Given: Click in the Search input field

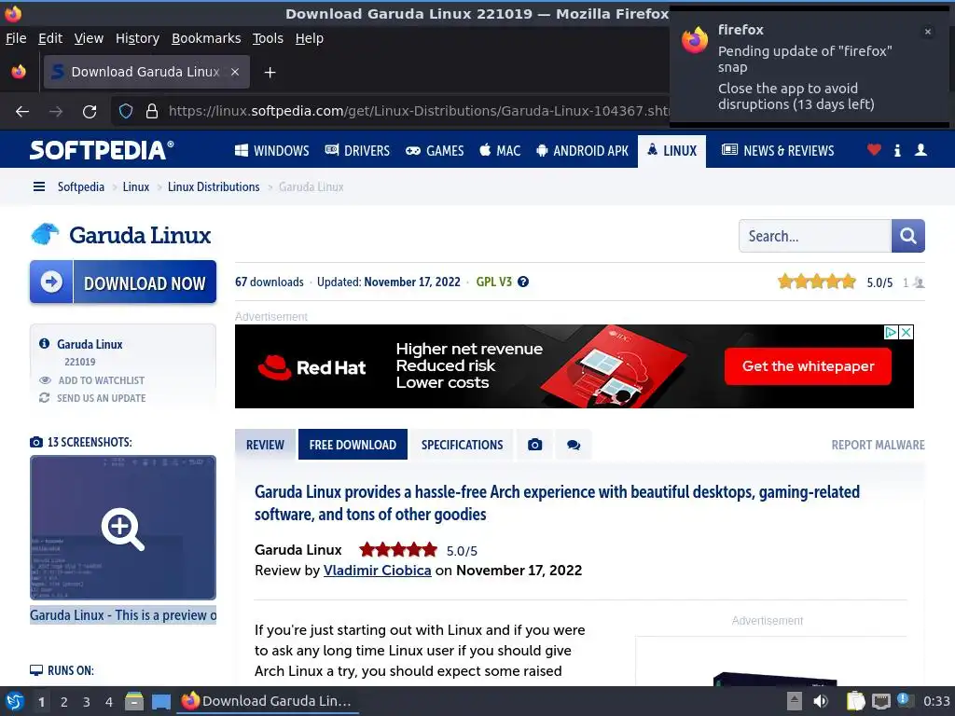Looking at the screenshot, I should click(814, 236).
